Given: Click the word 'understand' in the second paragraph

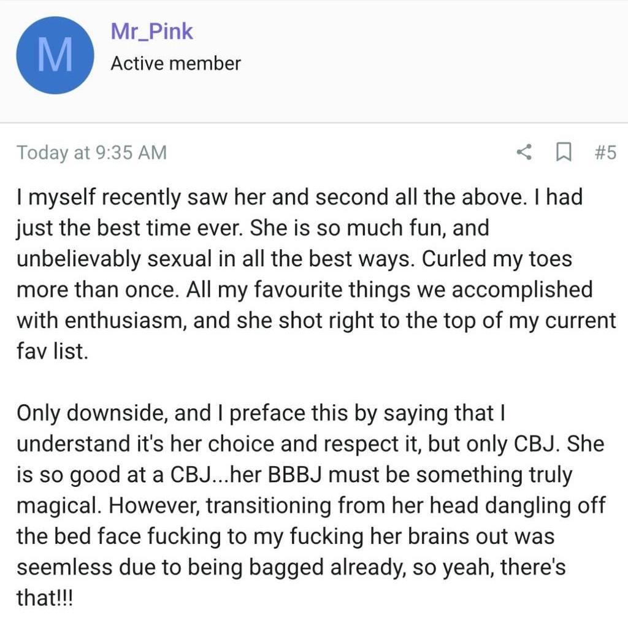Looking at the screenshot, I should click(74, 444).
